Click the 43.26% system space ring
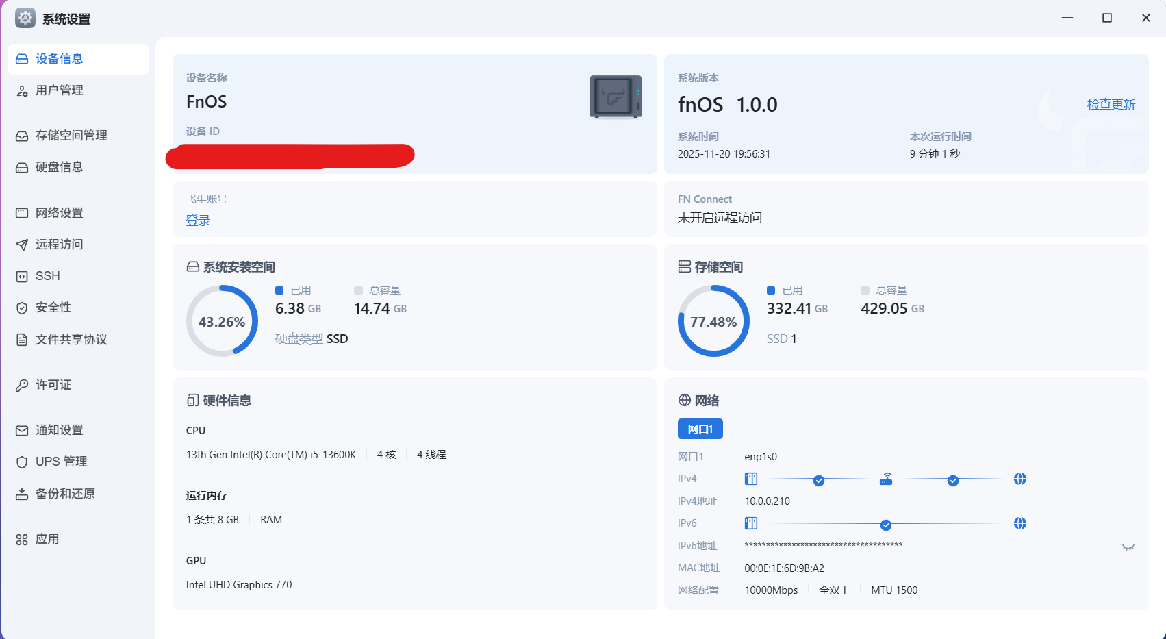The height and width of the screenshot is (639, 1166). point(222,321)
